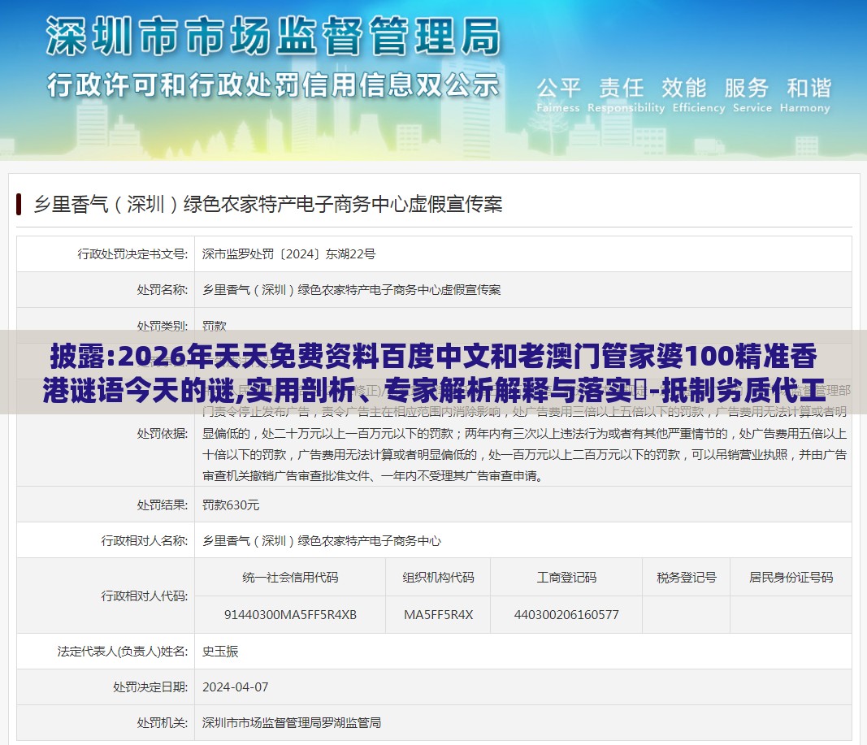Click the 处罚结果 label

(163, 505)
